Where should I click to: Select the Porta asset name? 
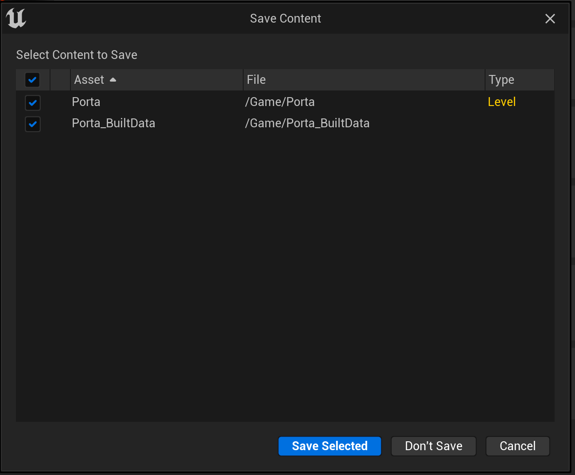[86, 102]
